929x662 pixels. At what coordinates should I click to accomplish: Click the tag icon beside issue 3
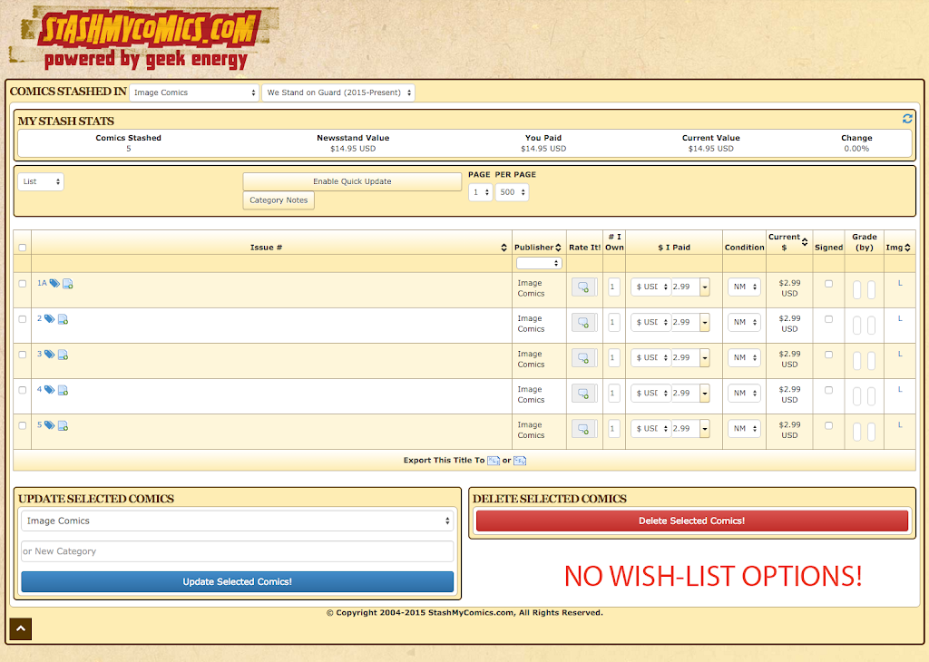pyautogui.click(x=50, y=355)
